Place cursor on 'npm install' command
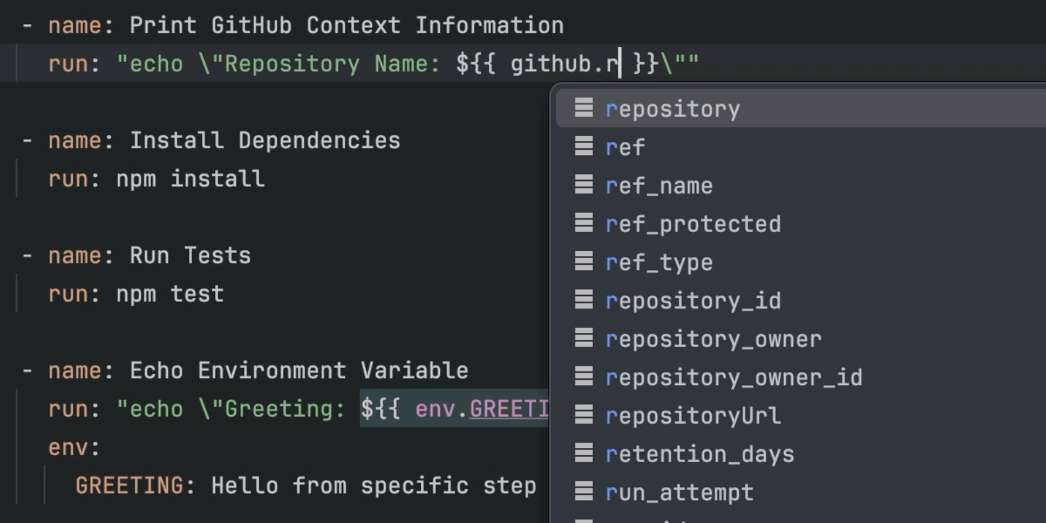1046x523 pixels. click(x=190, y=179)
